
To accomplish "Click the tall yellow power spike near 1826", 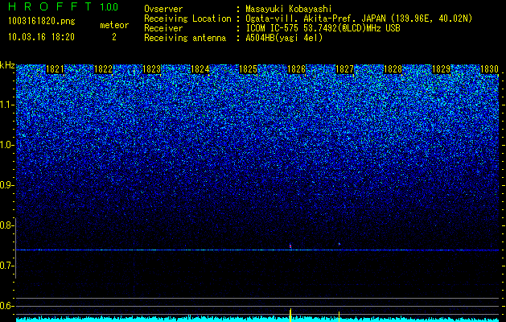I will click(290, 315).
